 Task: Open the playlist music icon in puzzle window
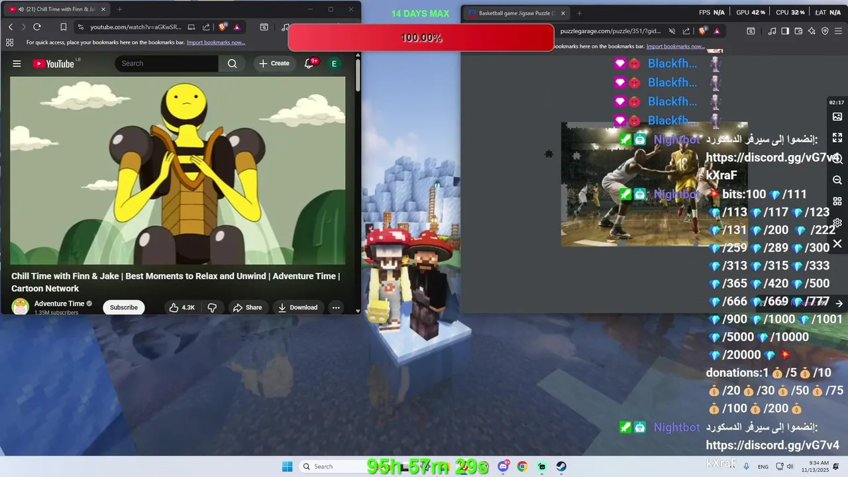click(772, 31)
